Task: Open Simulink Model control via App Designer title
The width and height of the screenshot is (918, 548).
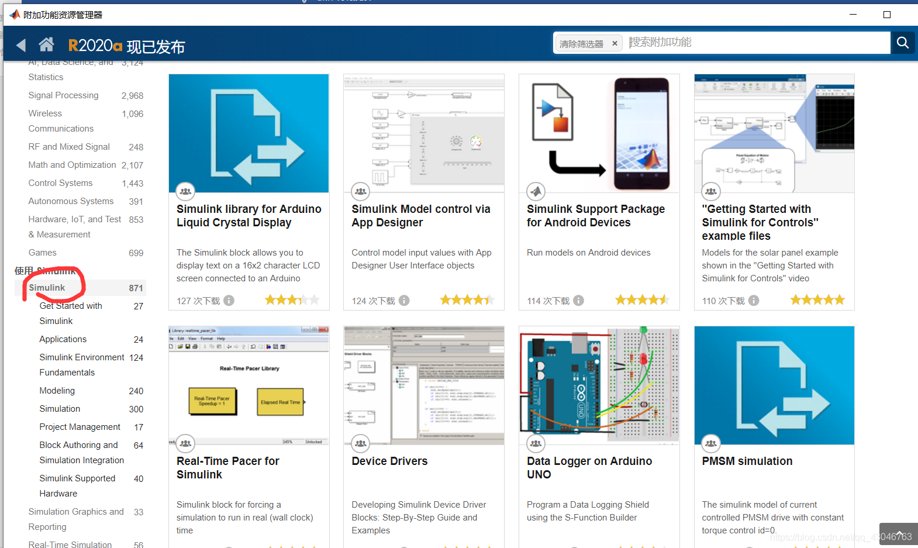Action: point(421,216)
